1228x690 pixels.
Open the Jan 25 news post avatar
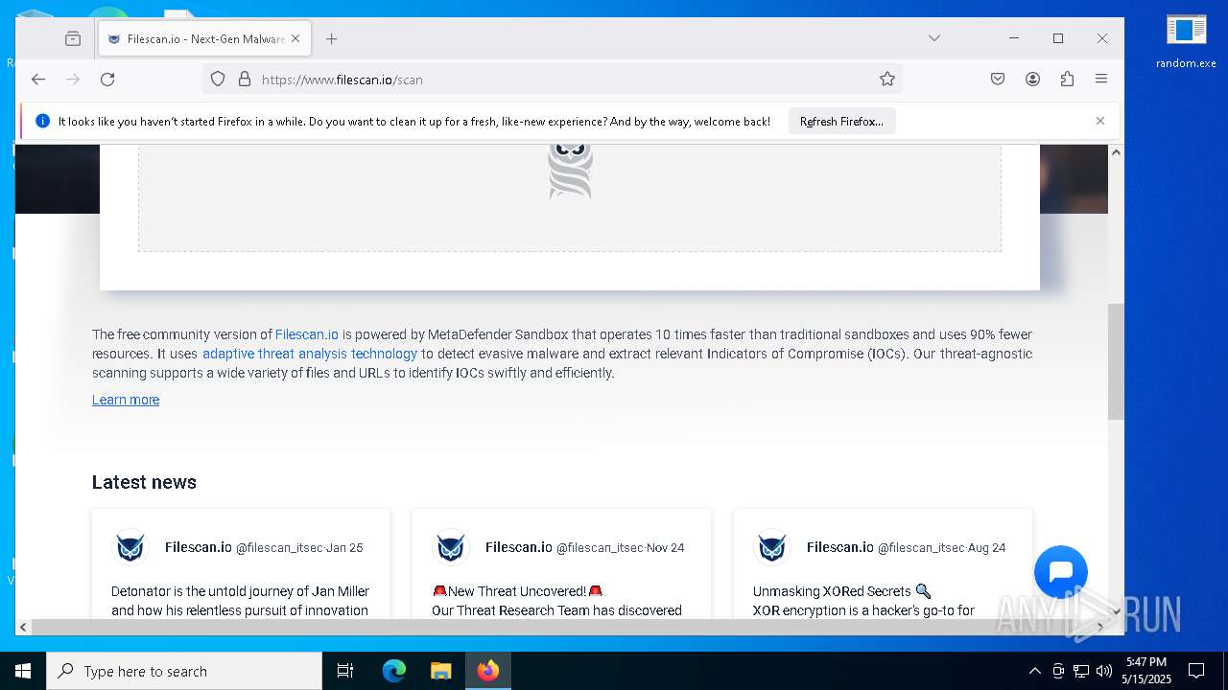pyautogui.click(x=130, y=548)
